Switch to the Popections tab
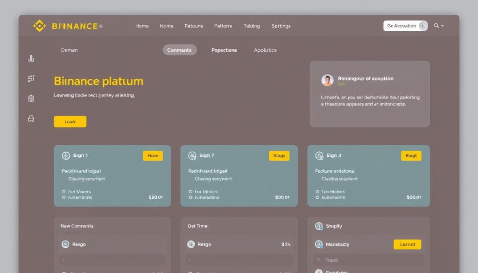This screenshot has width=478, height=273. point(224,50)
